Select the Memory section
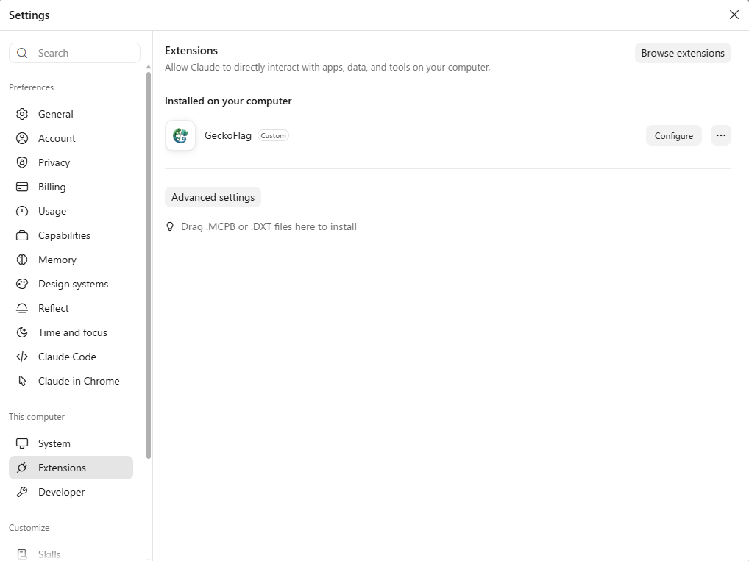 point(71,260)
